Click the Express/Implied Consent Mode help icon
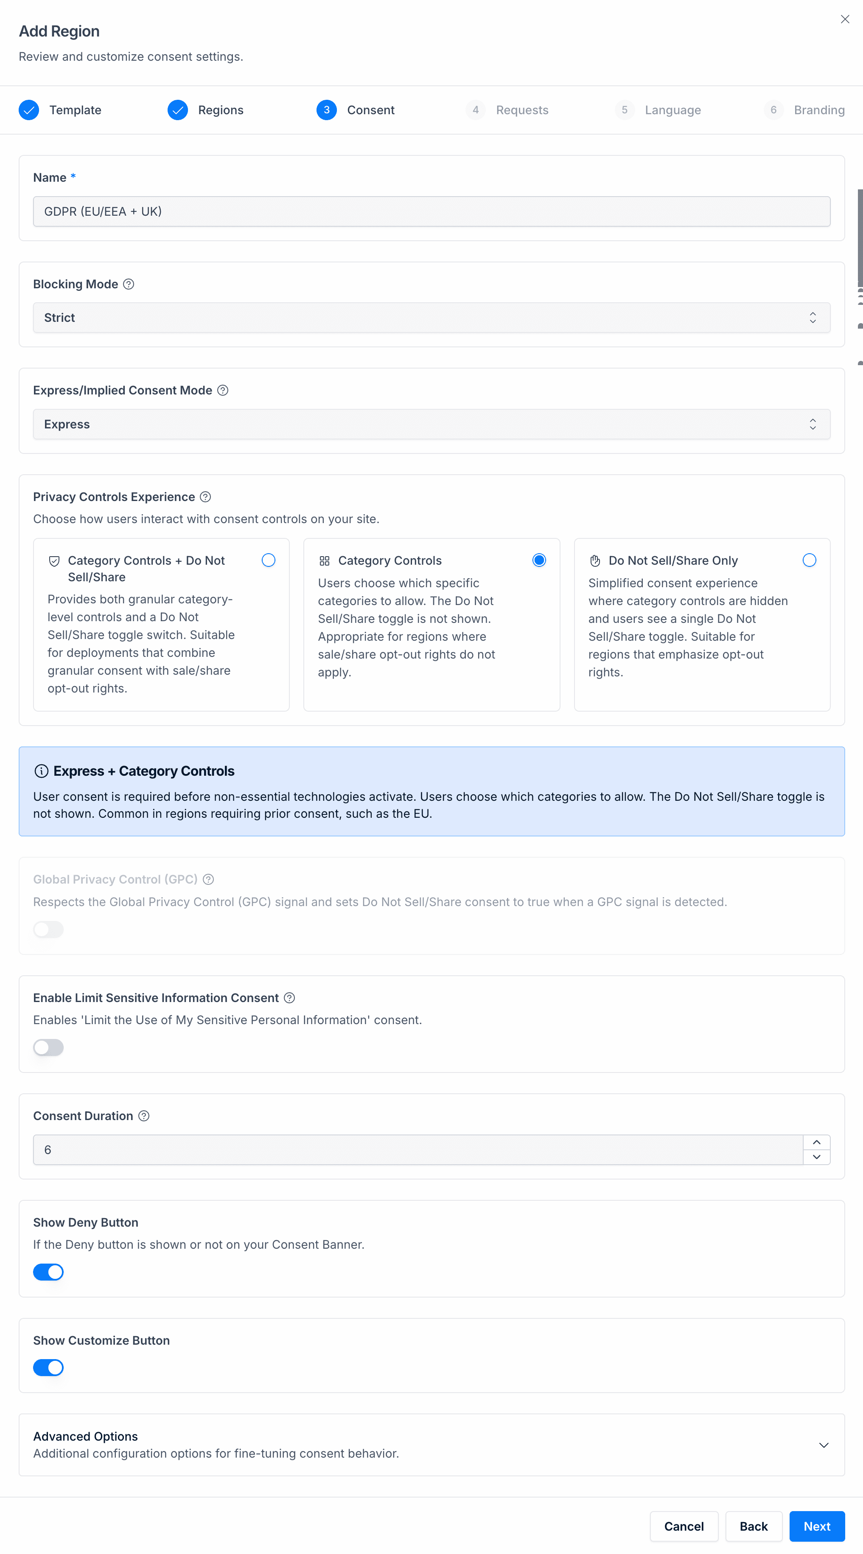Screen dimensions: 863x1554 222,390
